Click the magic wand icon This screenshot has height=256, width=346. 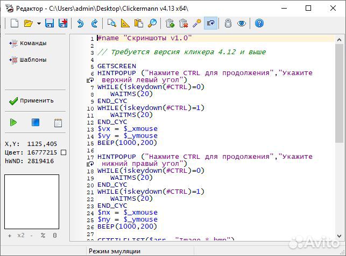tap(197, 23)
